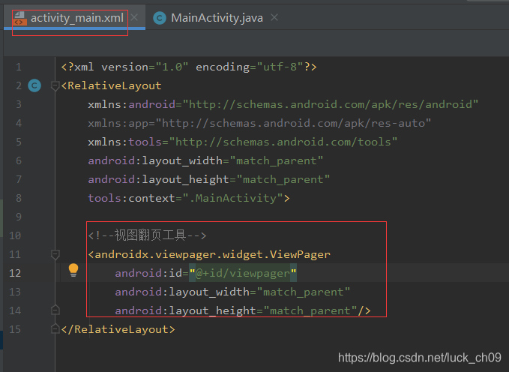The image size is (509, 372).
Task: Click the </RelativeLayout> closing tag
Action: 118,329
